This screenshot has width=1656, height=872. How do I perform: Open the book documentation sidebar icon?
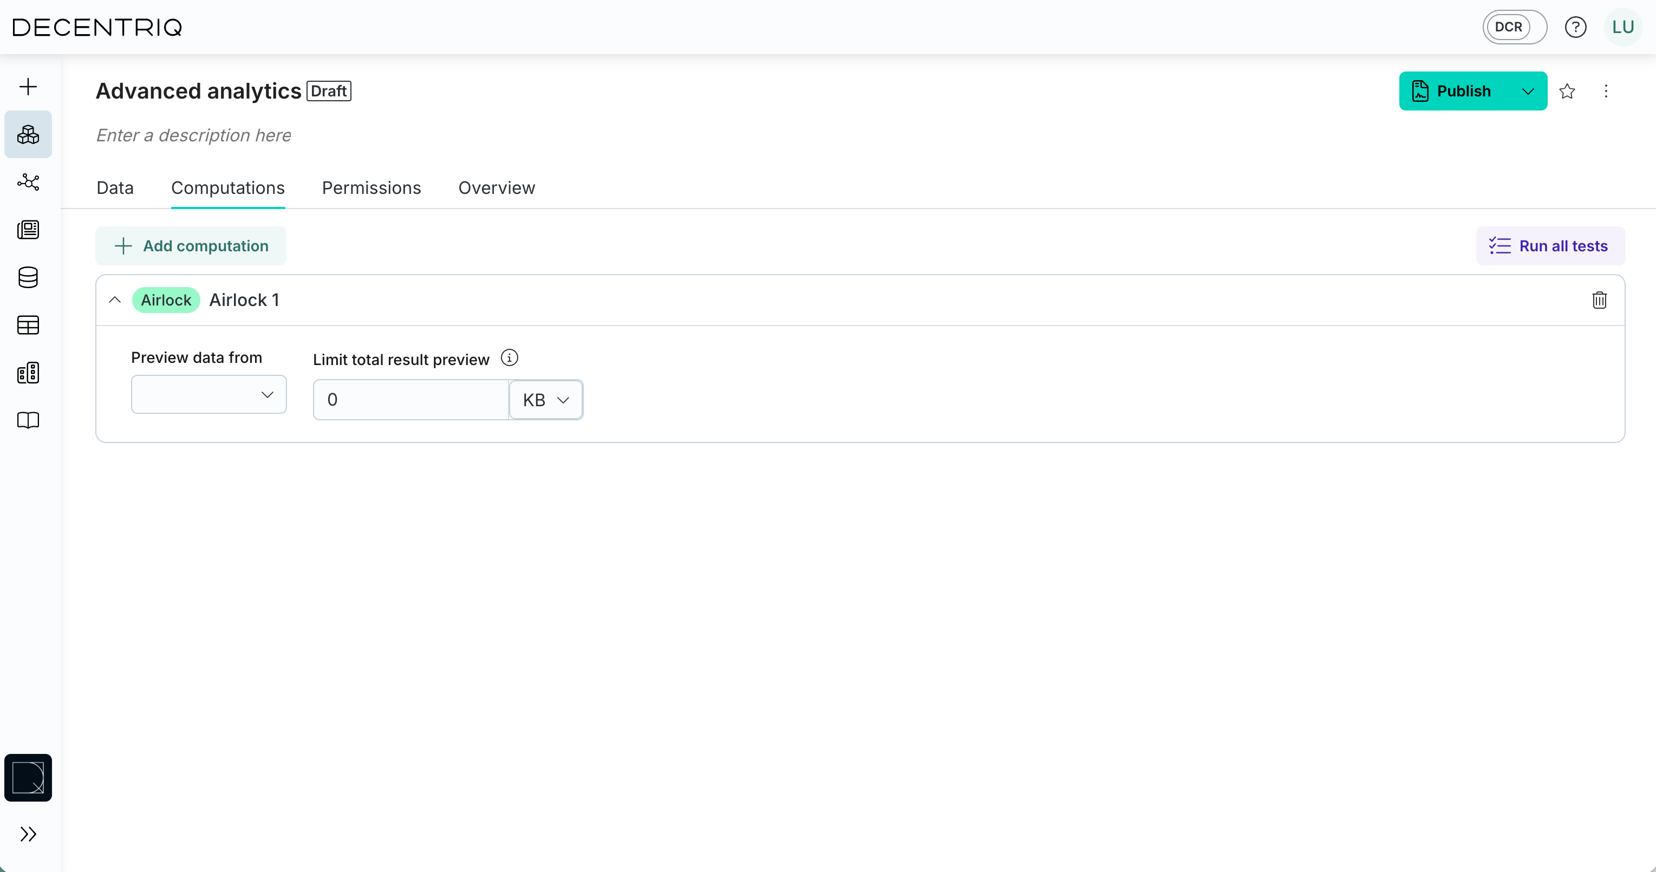click(28, 421)
